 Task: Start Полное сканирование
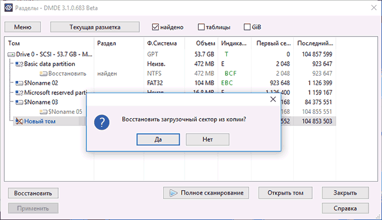click(x=206, y=193)
